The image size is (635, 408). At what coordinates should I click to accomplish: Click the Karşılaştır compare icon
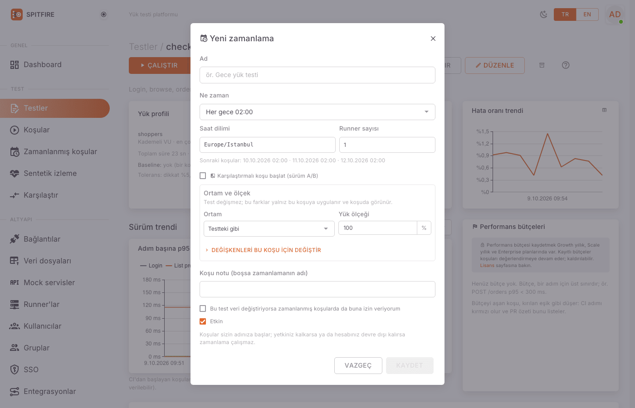[15, 195]
